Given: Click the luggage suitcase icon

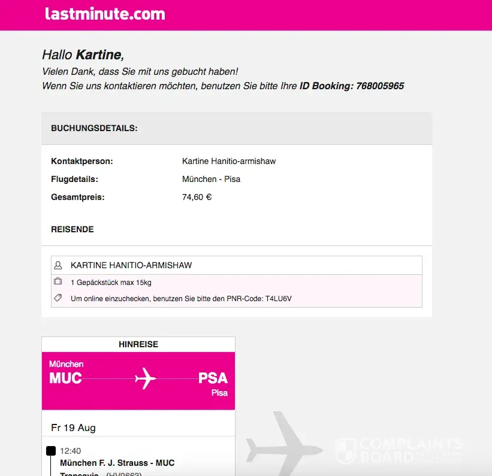Looking at the screenshot, I should [58, 281].
